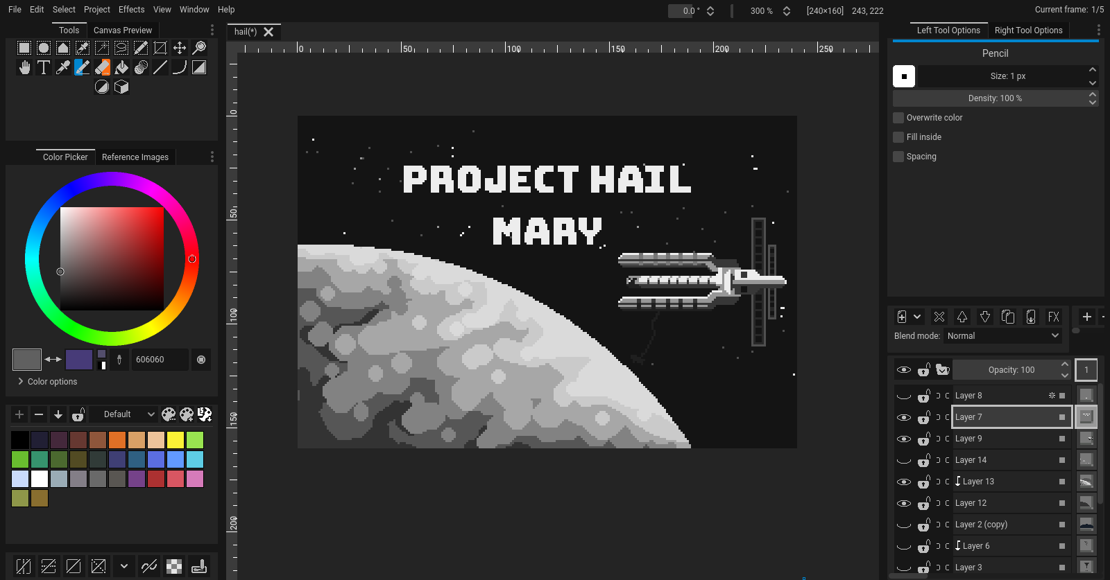Enable the Overwrite color checkbox

(898, 118)
